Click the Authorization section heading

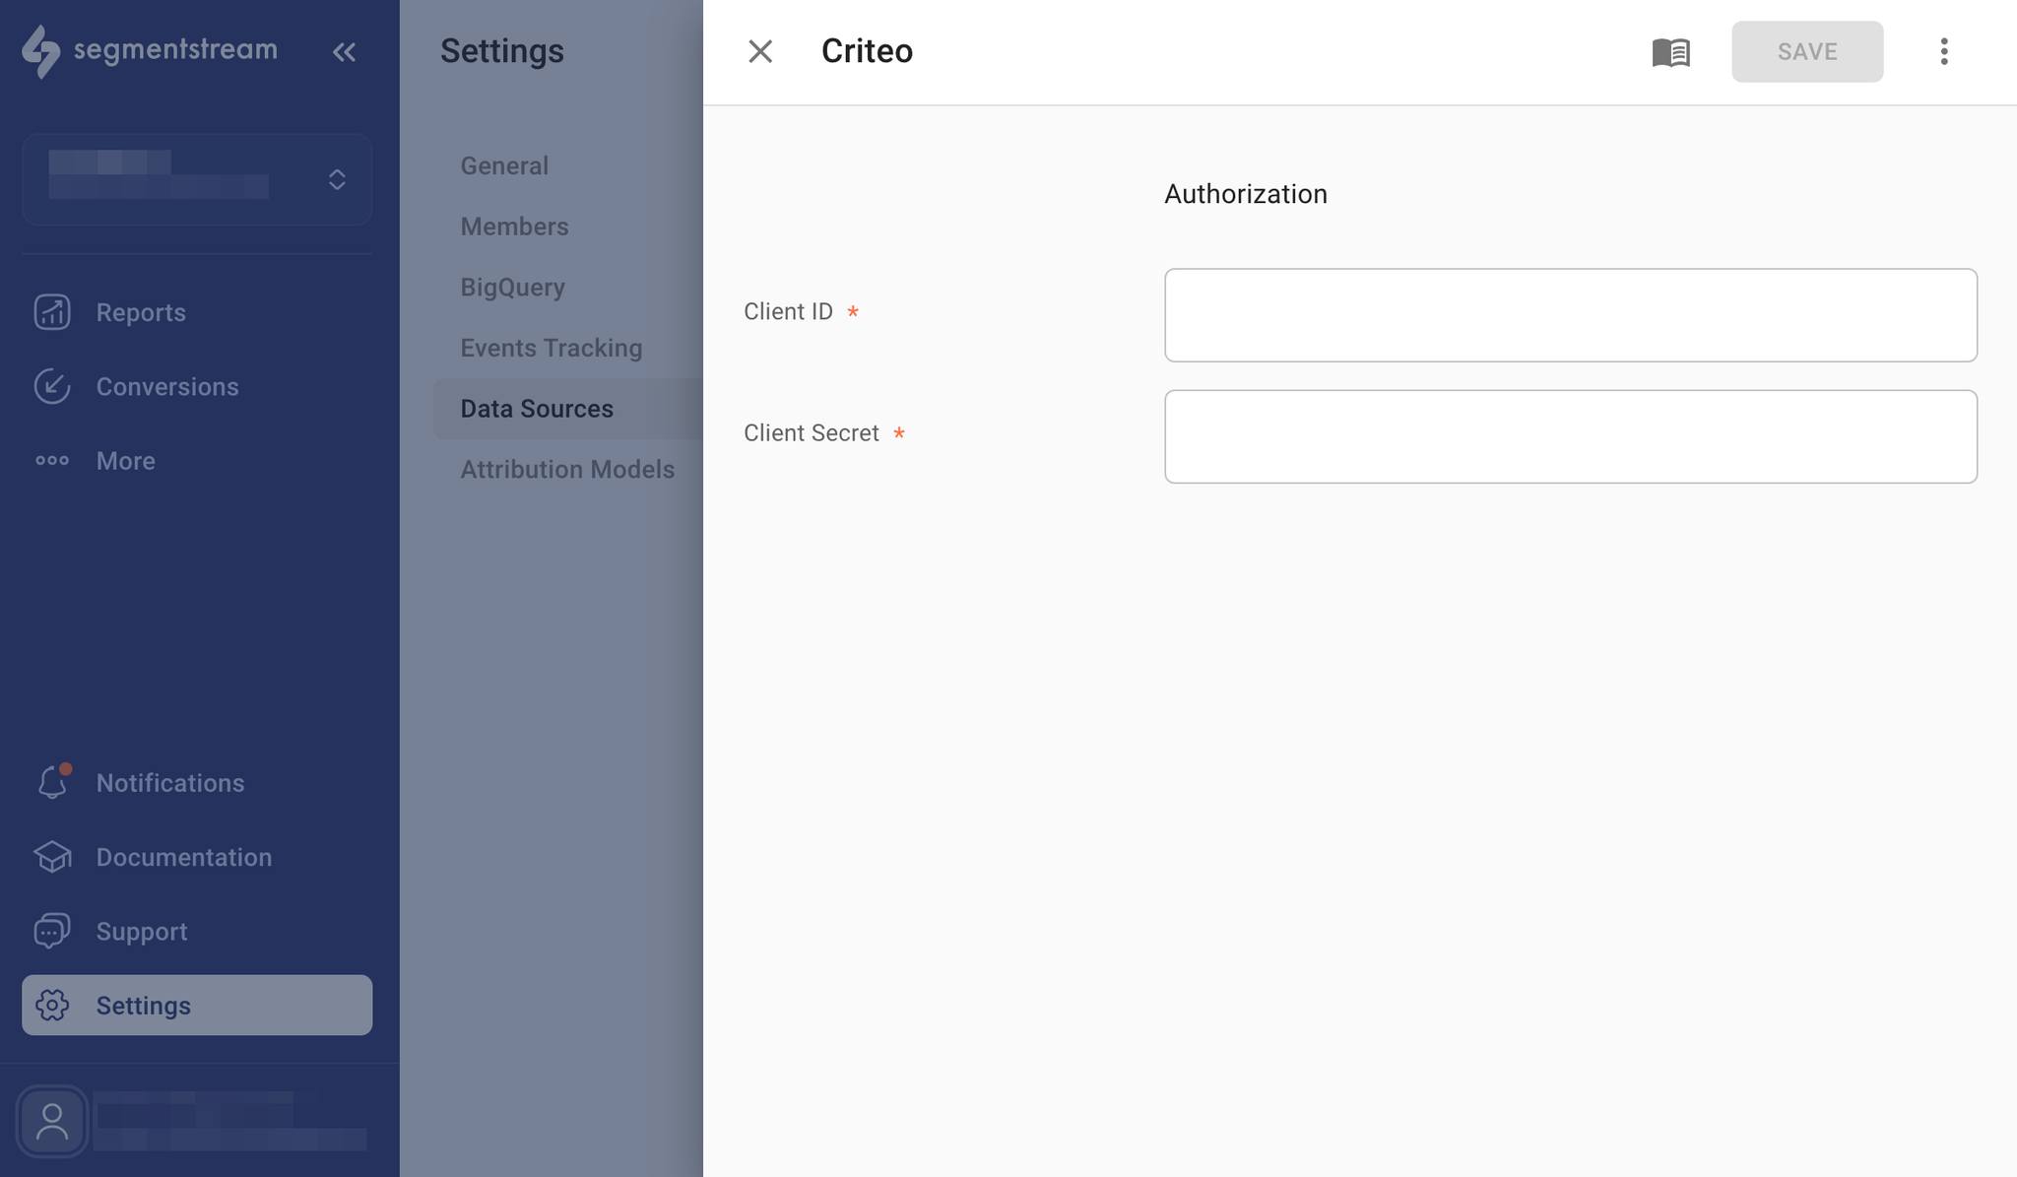[1245, 194]
